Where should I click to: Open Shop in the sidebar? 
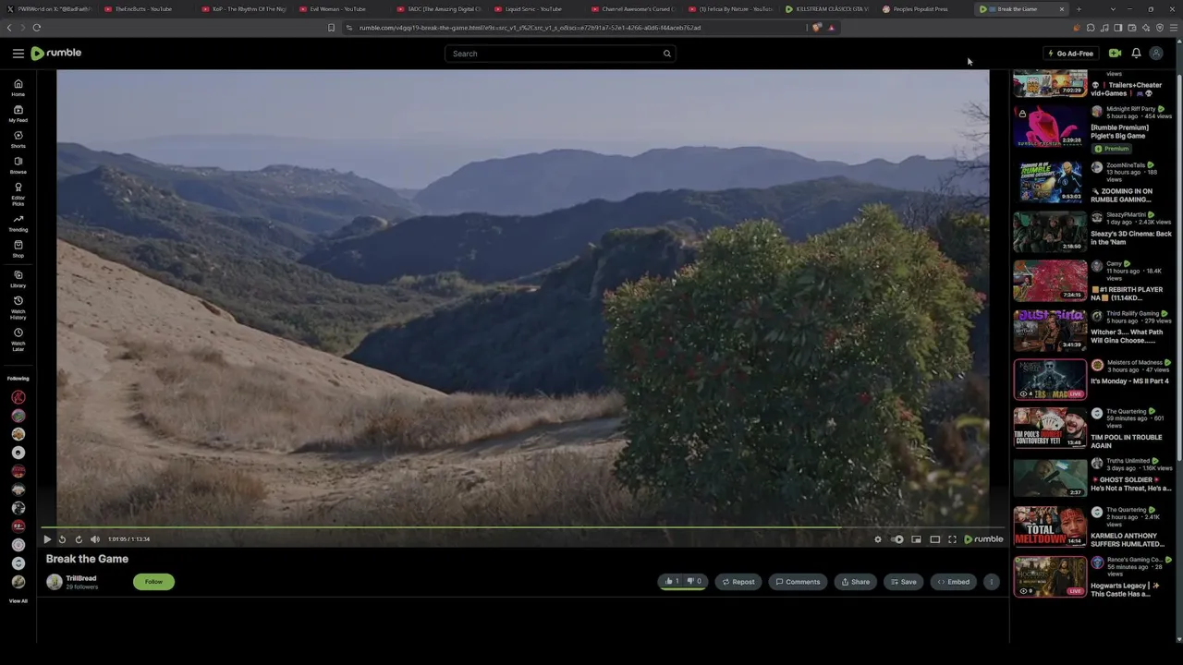tap(18, 248)
